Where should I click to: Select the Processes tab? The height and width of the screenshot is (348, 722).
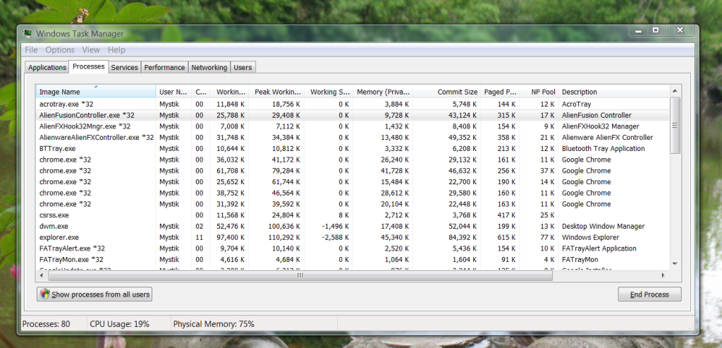[89, 66]
